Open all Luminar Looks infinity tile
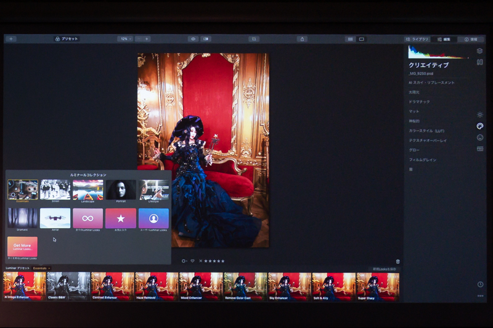 pyautogui.click(x=88, y=218)
